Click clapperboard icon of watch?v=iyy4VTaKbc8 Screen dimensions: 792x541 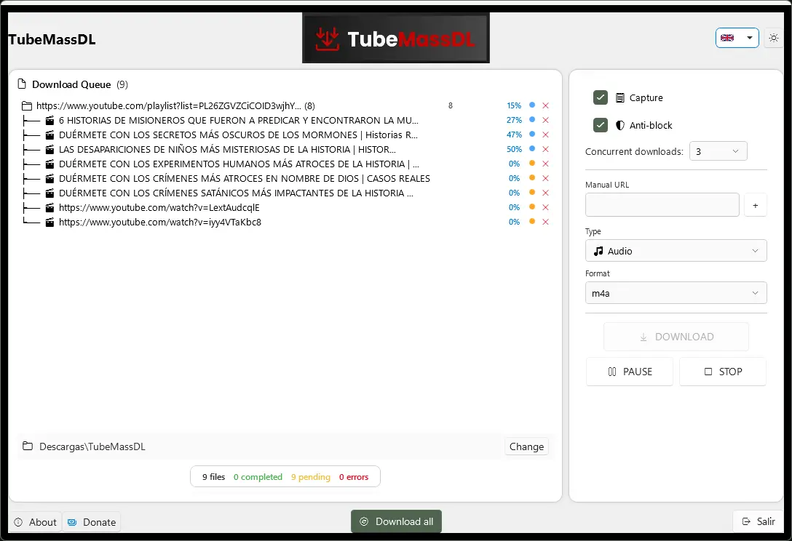(49, 223)
